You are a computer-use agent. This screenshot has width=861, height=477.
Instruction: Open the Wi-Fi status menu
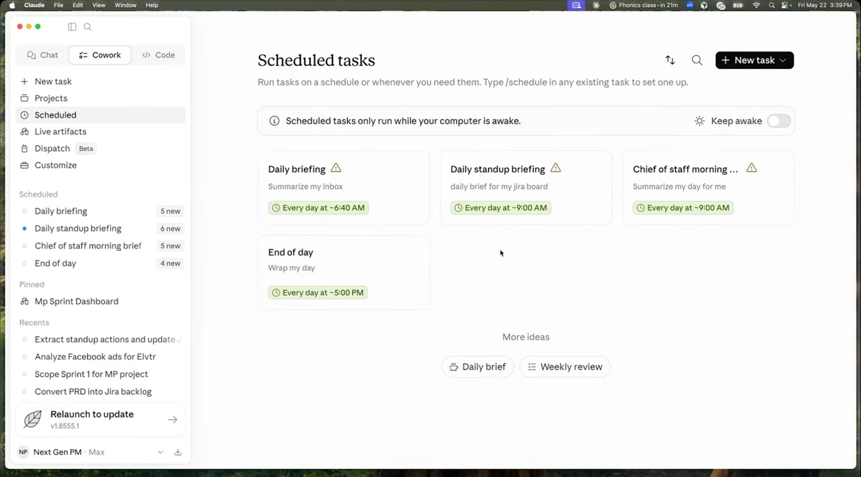pos(756,5)
